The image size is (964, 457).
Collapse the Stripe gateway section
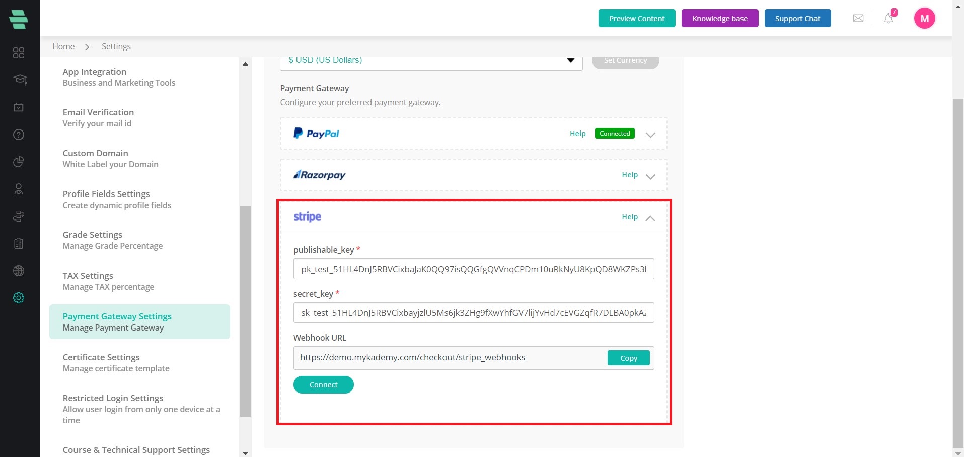(650, 218)
